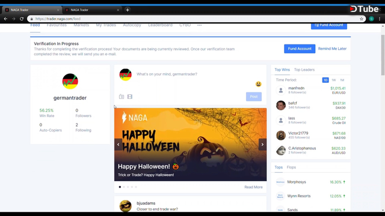This screenshot has width=385, height=216.
Task: Switch to the Tops tab
Action: tap(279, 167)
